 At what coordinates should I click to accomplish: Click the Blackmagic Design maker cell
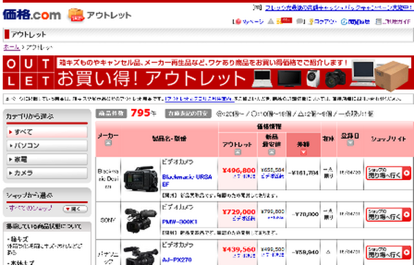click(x=108, y=179)
